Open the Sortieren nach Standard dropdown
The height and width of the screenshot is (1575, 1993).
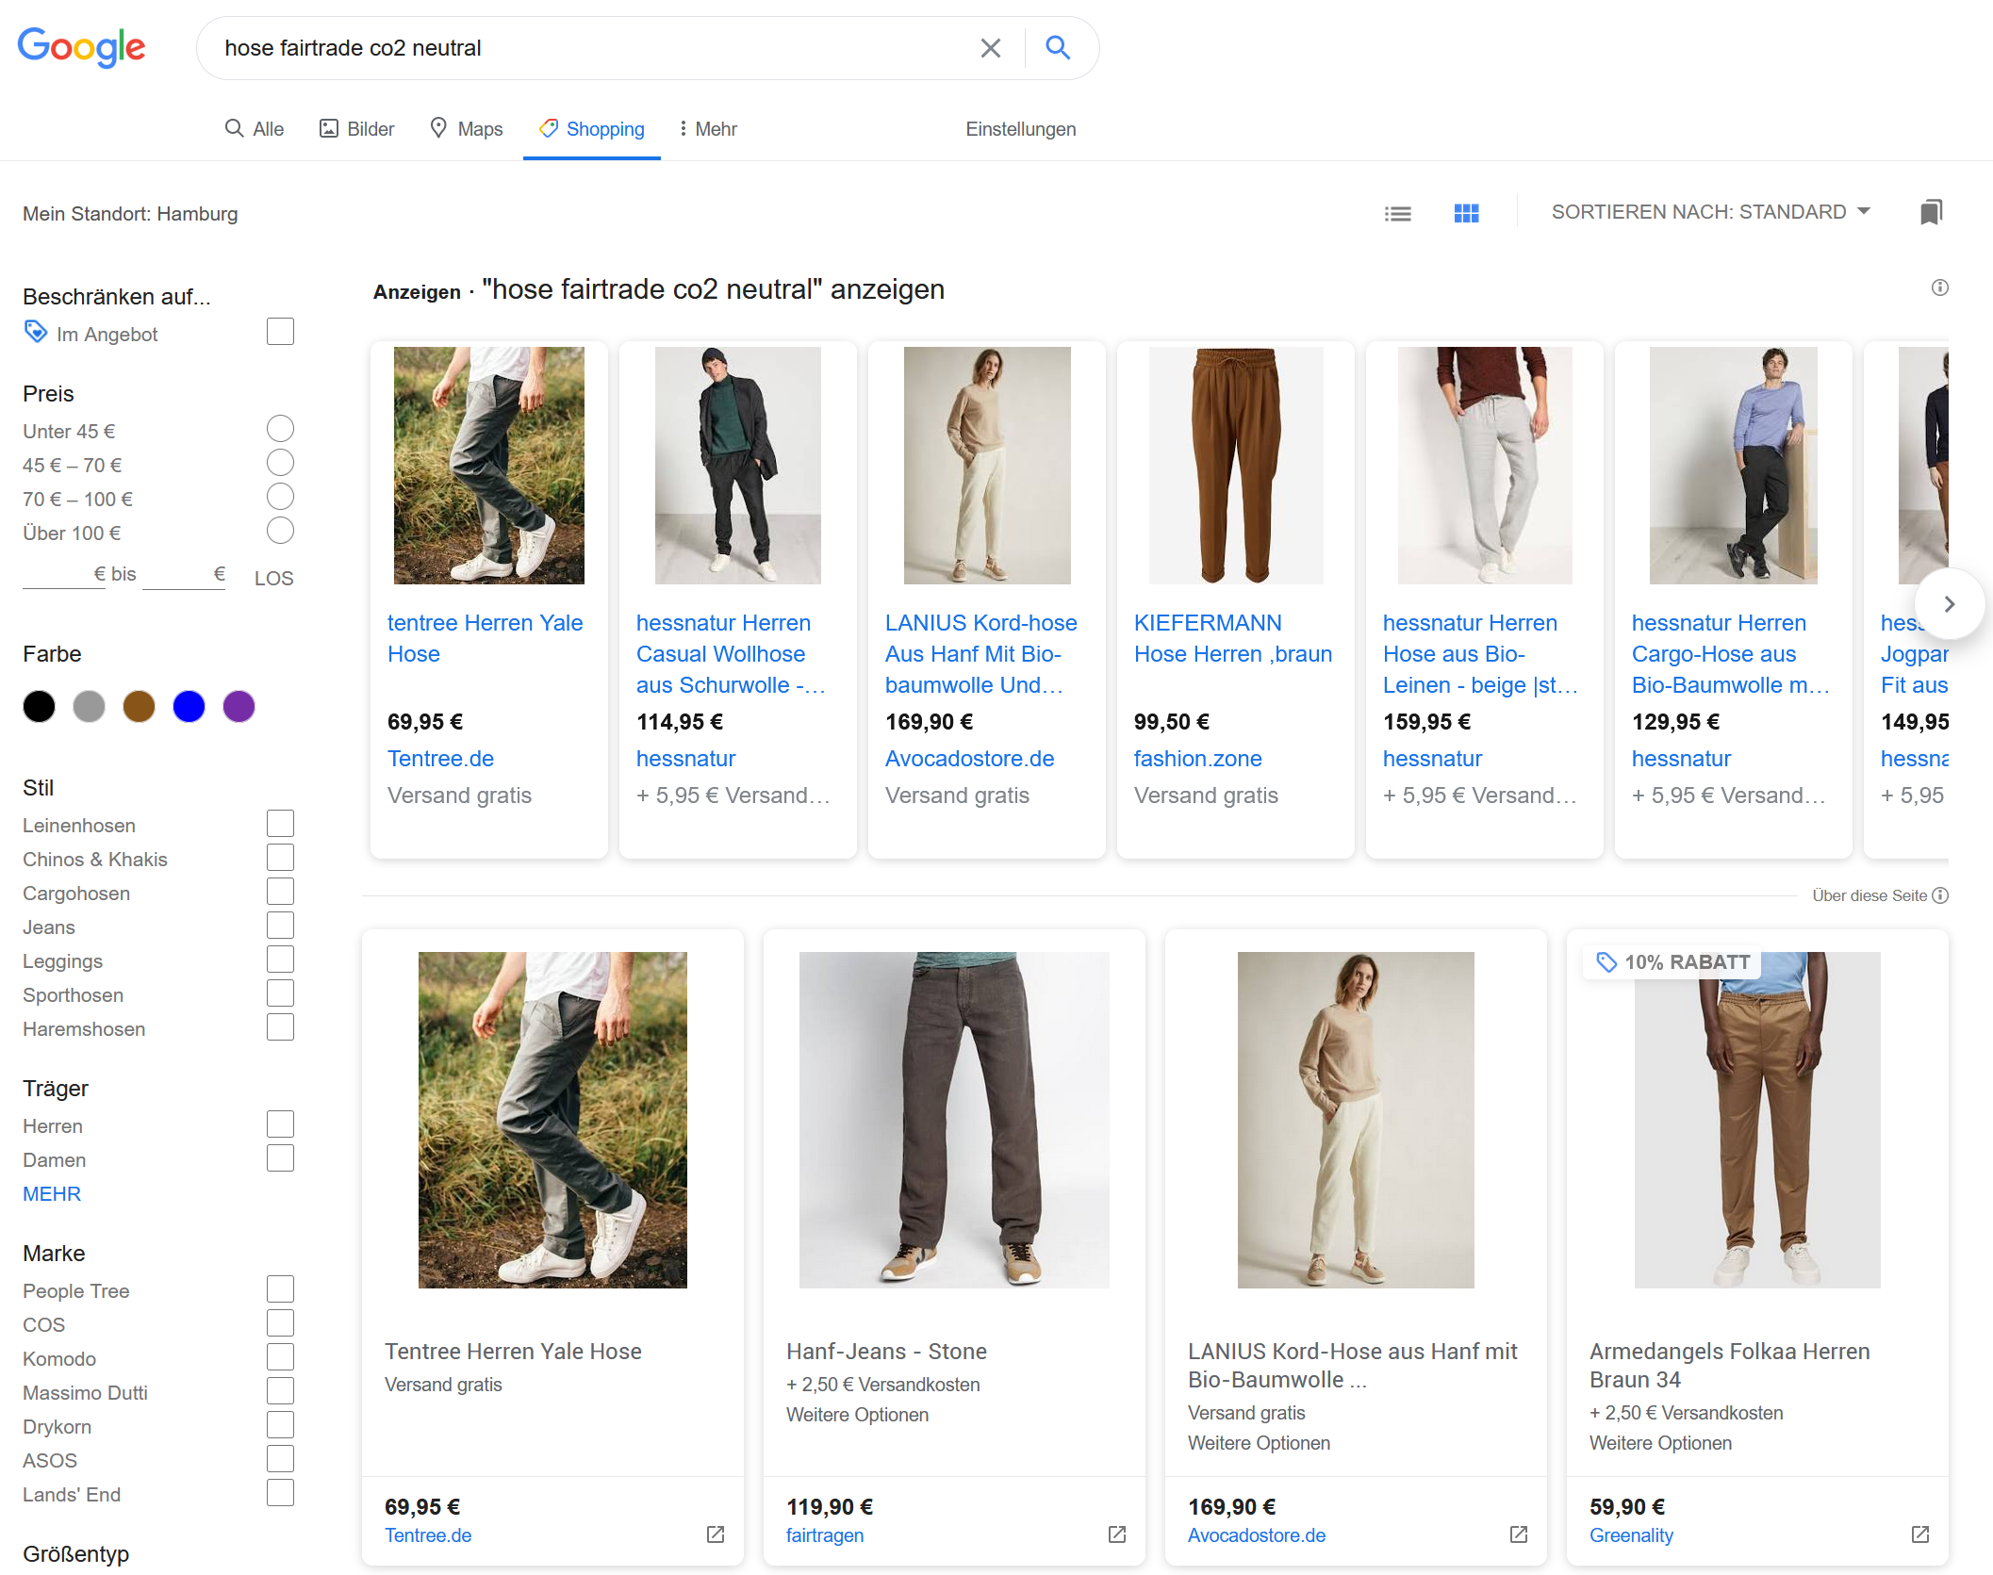(1711, 212)
